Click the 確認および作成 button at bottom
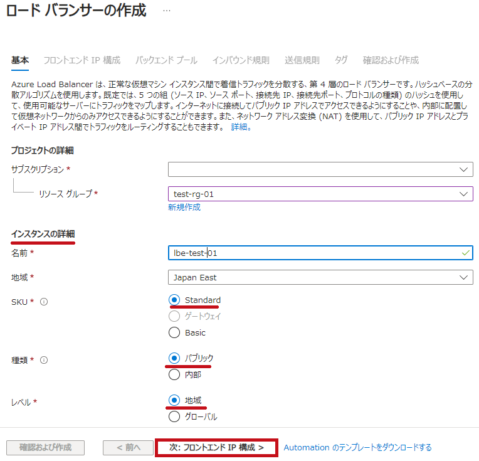 pyautogui.click(x=46, y=448)
